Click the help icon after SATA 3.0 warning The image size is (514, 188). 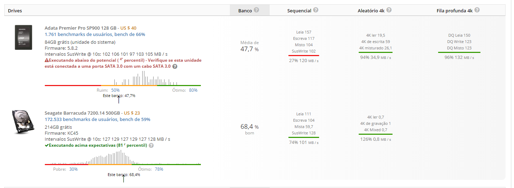(175, 66)
